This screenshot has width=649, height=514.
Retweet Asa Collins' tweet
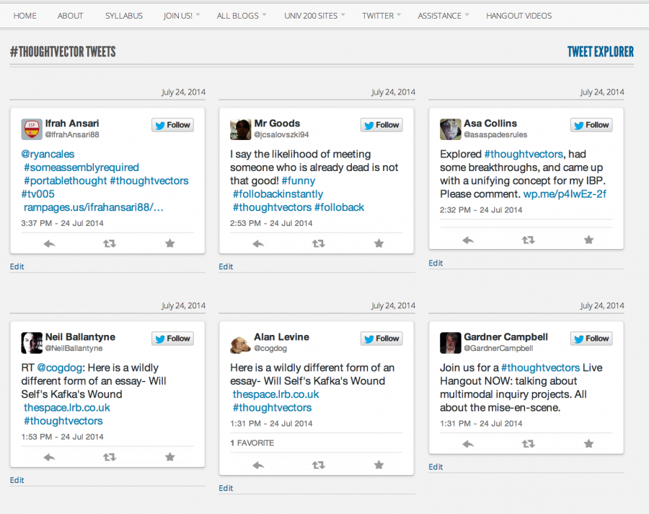528,240
